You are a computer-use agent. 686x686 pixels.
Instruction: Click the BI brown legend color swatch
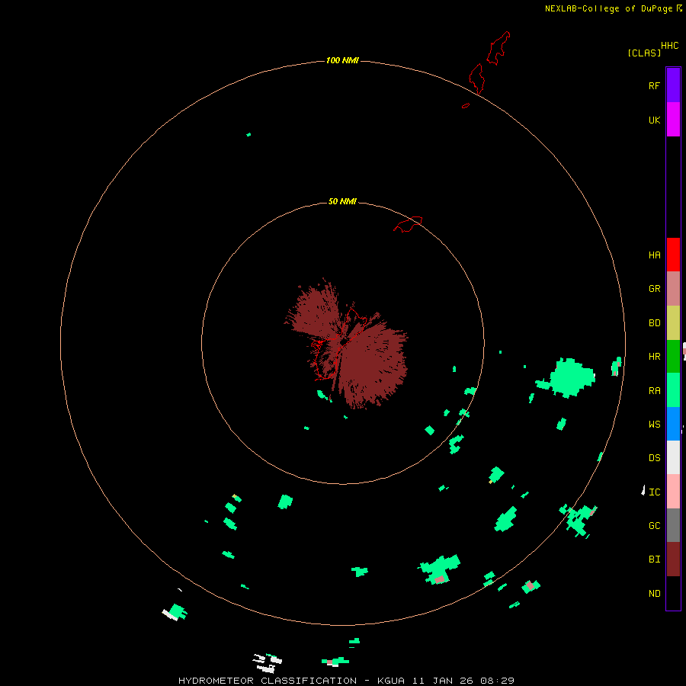point(673,559)
